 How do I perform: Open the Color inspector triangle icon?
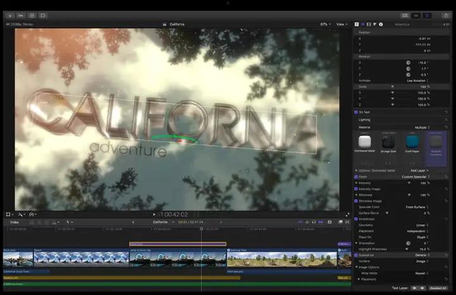(374, 25)
